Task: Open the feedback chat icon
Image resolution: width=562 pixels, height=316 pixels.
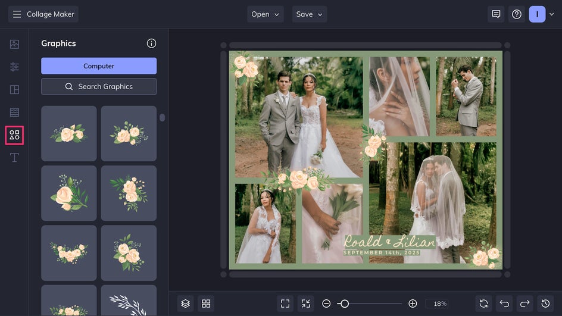Action: (496, 14)
